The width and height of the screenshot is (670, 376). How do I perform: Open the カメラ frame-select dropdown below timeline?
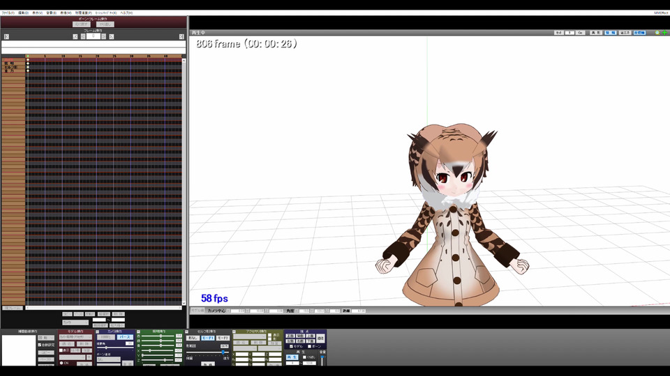click(x=75, y=322)
